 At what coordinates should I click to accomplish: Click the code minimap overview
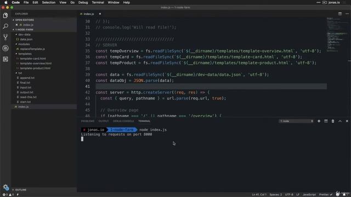pos(337,34)
